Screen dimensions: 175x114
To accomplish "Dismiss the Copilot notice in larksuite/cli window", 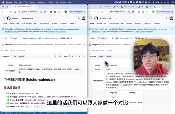I will click(172, 29).
